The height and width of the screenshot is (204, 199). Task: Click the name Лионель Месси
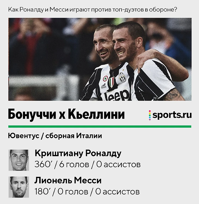click(x=68, y=181)
